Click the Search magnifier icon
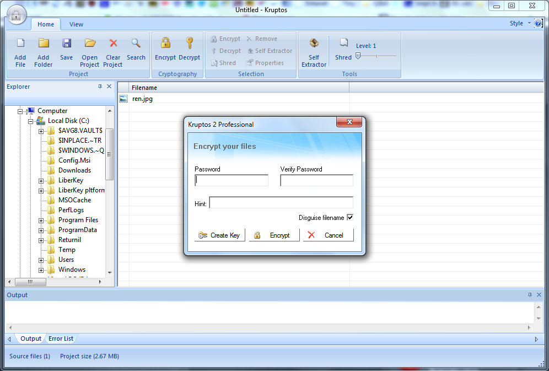The image size is (549, 371). coord(136,44)
